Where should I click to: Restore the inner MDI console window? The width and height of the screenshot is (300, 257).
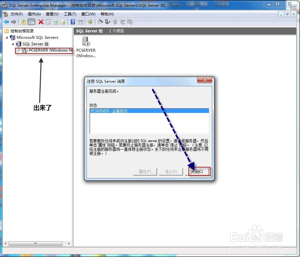[x=287, y=14]
